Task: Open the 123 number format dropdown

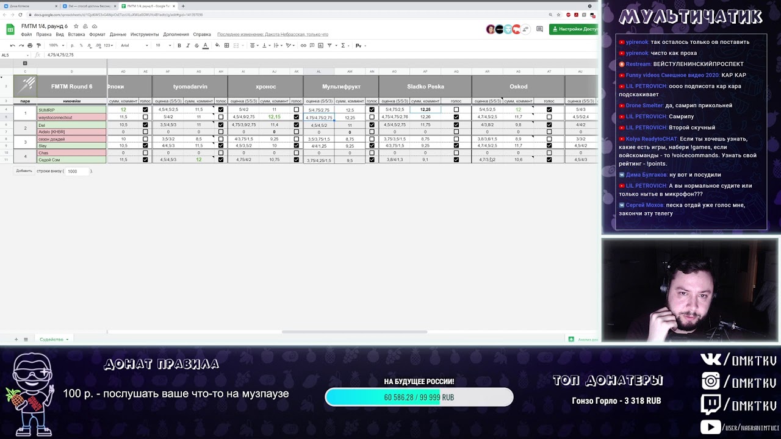Action: [x=108, y=45]
